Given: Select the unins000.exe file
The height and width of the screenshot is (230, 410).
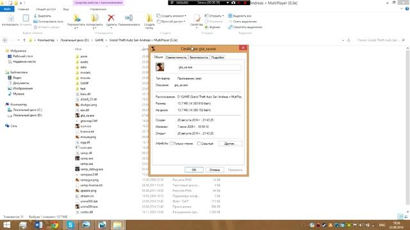Looking at the screenshot, I should click(x=86, y=206).
